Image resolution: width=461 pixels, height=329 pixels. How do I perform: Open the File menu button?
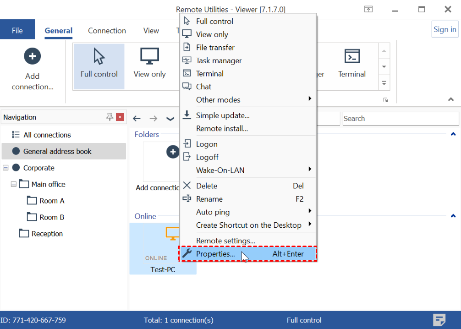(x=17, y=31)
